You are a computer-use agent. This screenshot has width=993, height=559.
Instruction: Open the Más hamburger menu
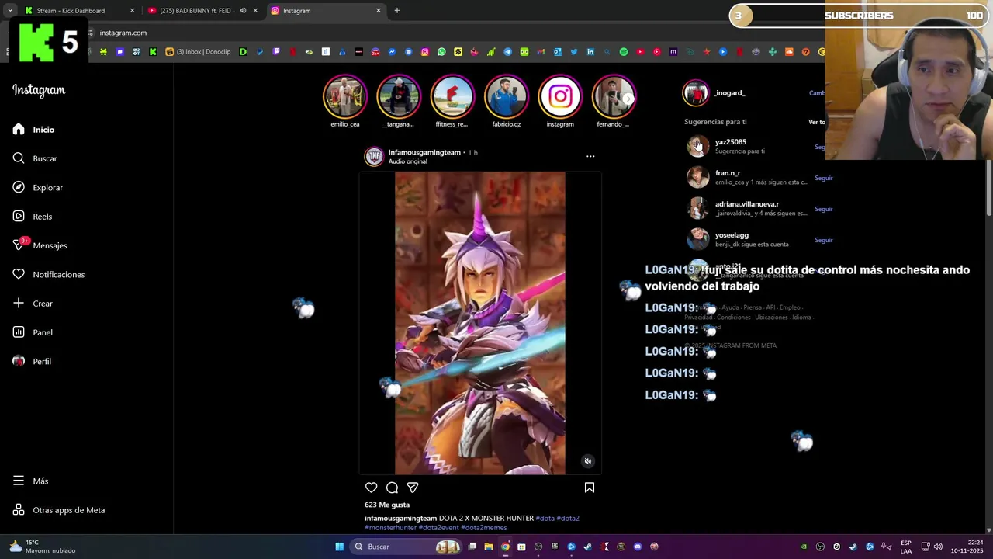(19, 481)
